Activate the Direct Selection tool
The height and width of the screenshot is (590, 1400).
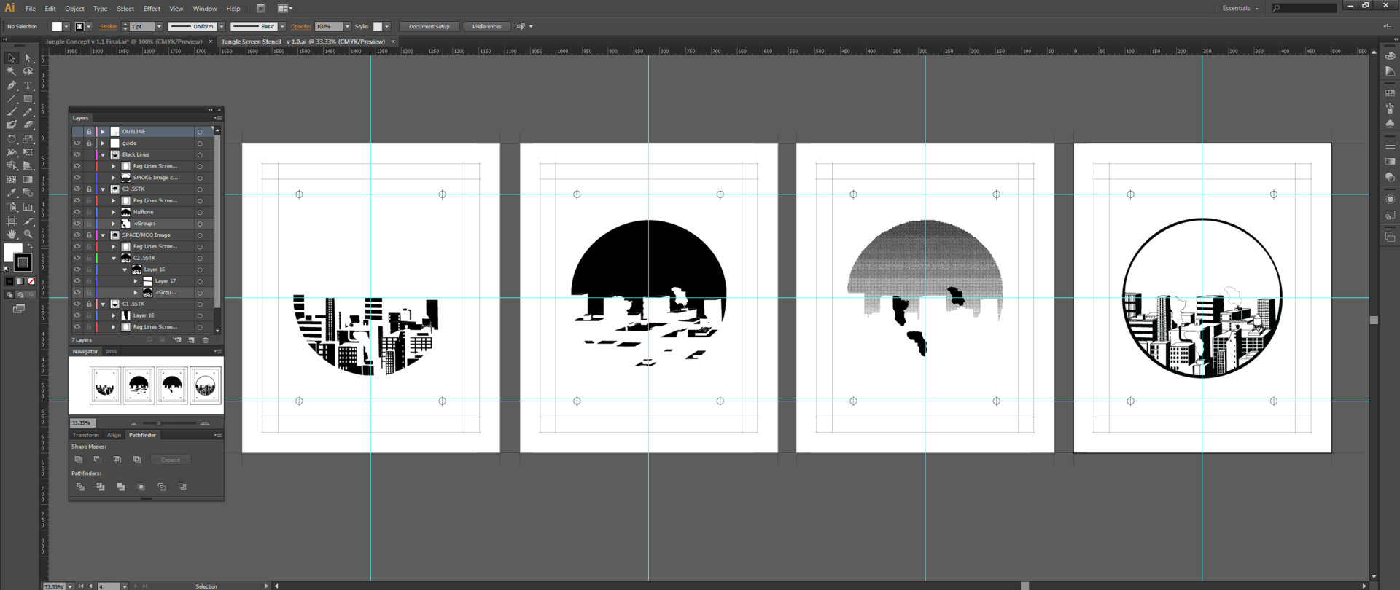(28, 58)
